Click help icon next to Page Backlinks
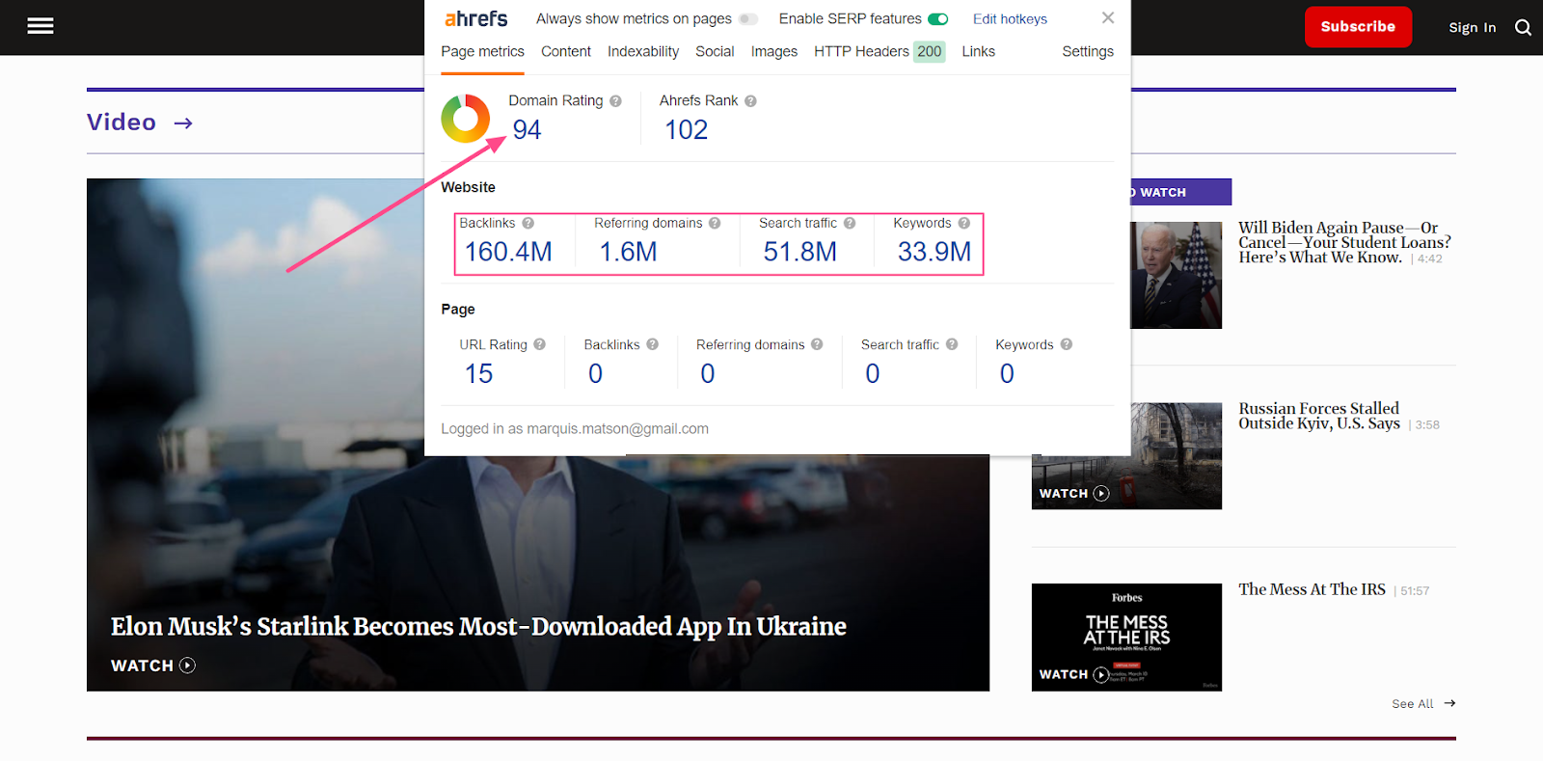1543x761 pixels. (653, 344)
